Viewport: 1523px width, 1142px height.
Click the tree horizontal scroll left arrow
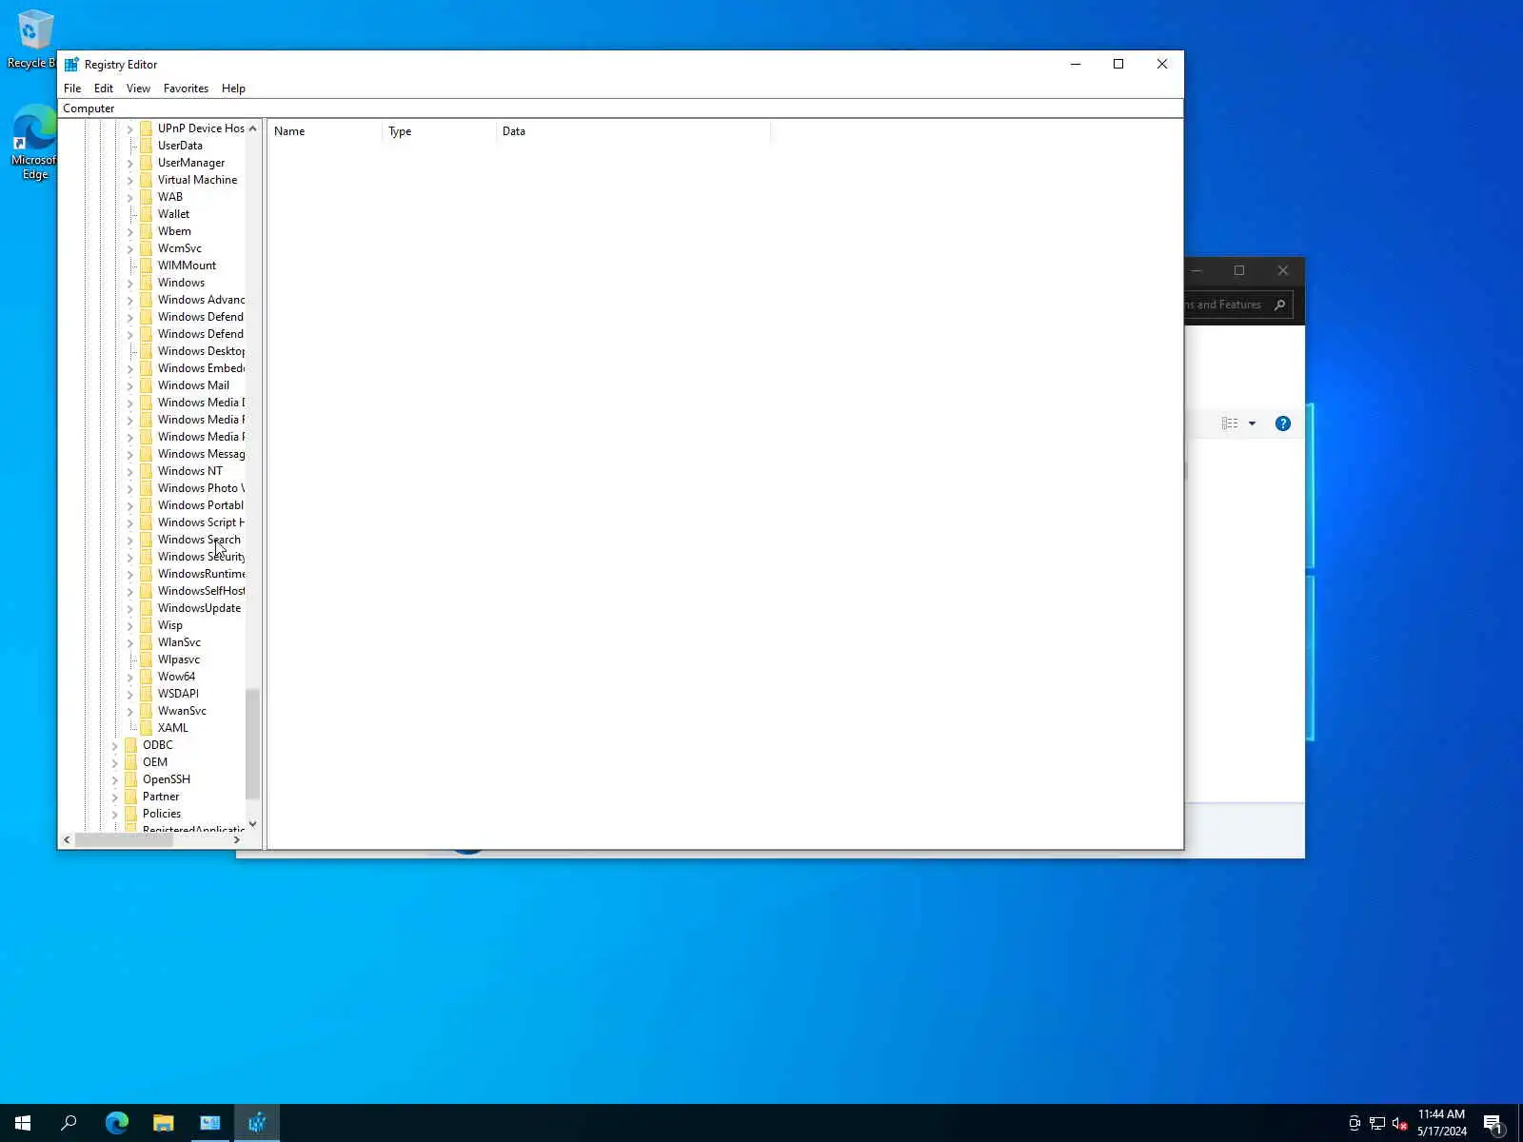[x=67, y=840]
